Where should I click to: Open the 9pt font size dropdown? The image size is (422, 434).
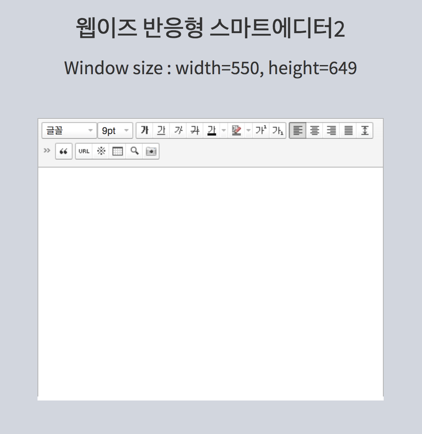tap(115, 130)
